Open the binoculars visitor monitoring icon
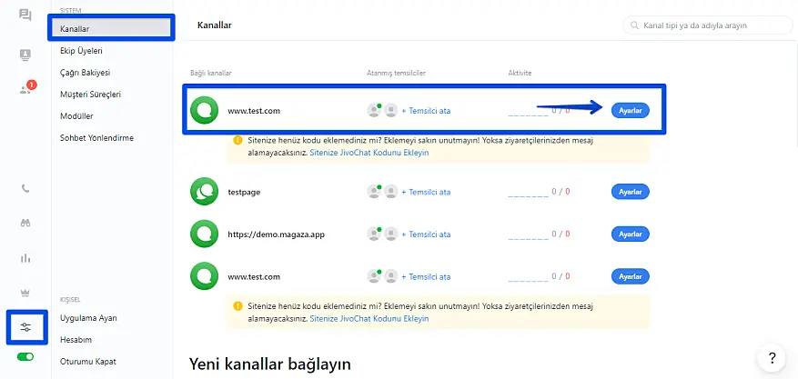This screenshot has width=798, height=379. tap(25, 223)
